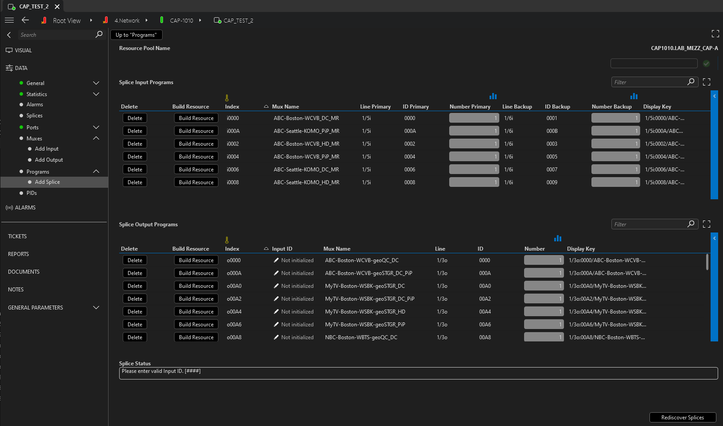Select Add Input under Muxes
The width and height of the screenshot is (723, 426).
[x=47, y=149]
